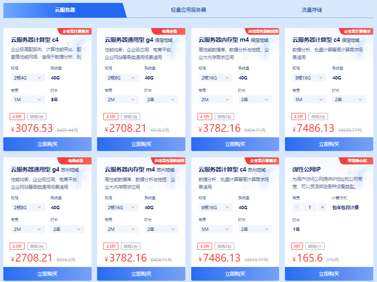Open 5M bandwidth dropdown in 苏州 c4 card
The height and width of the screenshot is (282, 377).
(215, 229)
